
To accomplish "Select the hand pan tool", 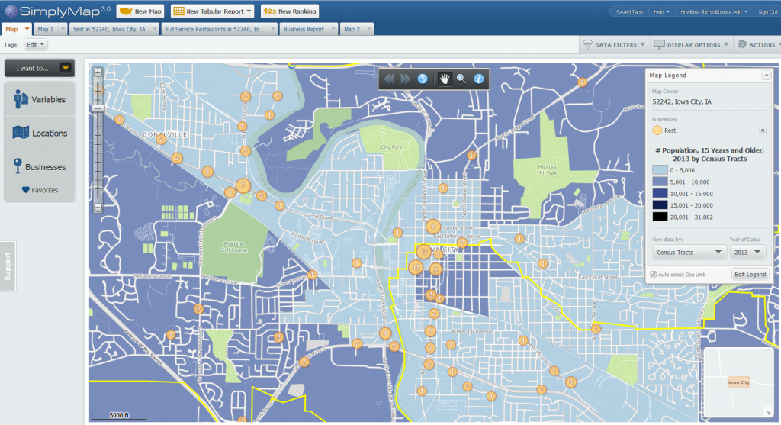I will pyautogui.click(x=445, y=79).
